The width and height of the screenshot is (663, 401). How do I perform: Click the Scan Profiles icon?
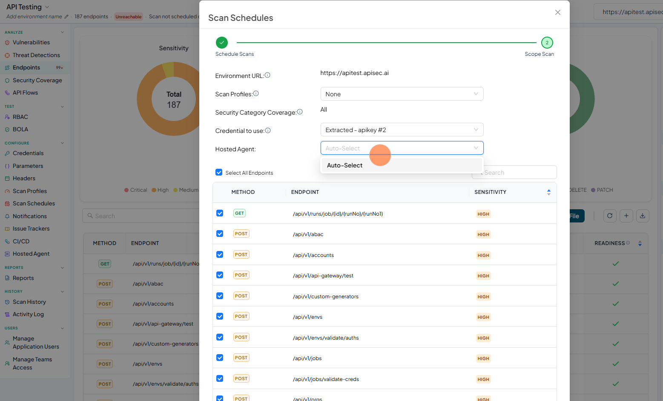(x=7, y=191)
